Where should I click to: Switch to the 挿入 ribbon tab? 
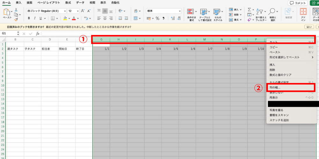click(x=19, y=3)
